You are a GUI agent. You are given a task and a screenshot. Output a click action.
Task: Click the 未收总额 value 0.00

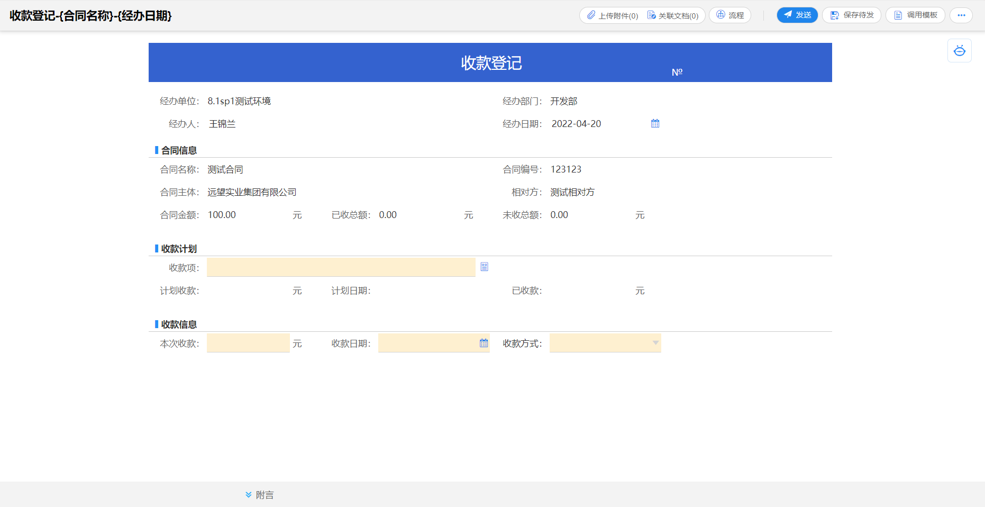(559, 215)
